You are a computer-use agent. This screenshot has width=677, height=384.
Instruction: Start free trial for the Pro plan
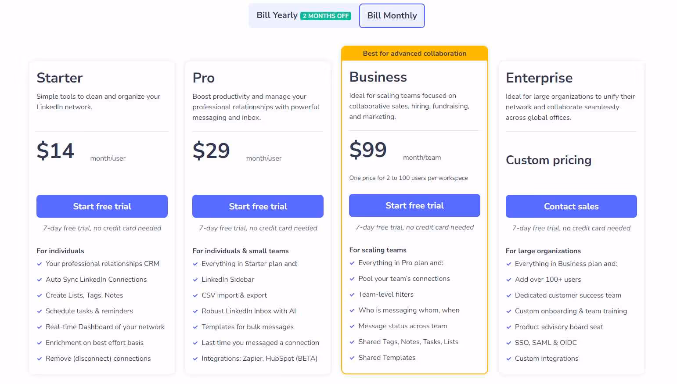coord(258,206)
